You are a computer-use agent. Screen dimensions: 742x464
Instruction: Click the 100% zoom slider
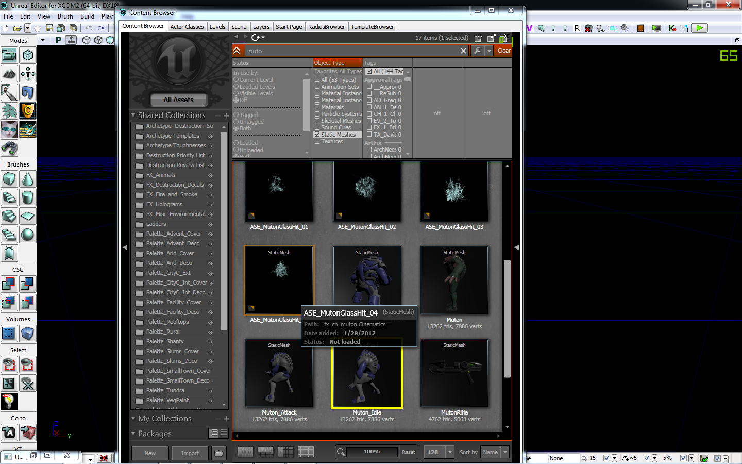372,452
